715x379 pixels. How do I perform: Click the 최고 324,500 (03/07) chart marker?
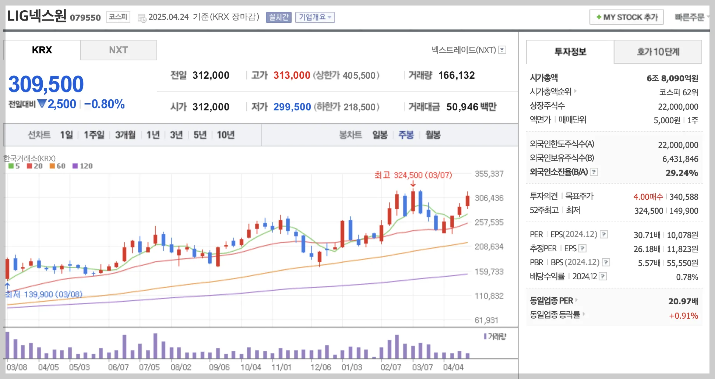tap(413, 175)
